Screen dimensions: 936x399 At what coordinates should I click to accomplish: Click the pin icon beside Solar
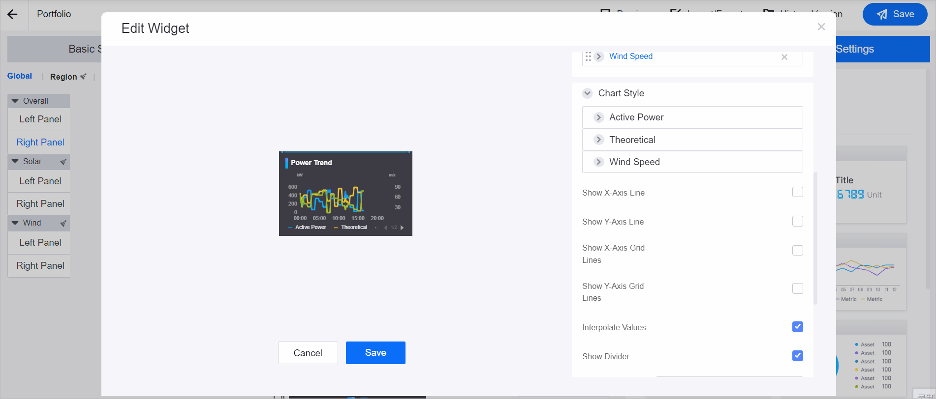63,162
